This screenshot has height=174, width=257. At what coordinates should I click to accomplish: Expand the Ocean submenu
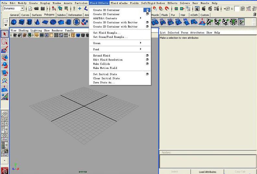[x=141, y=43]
